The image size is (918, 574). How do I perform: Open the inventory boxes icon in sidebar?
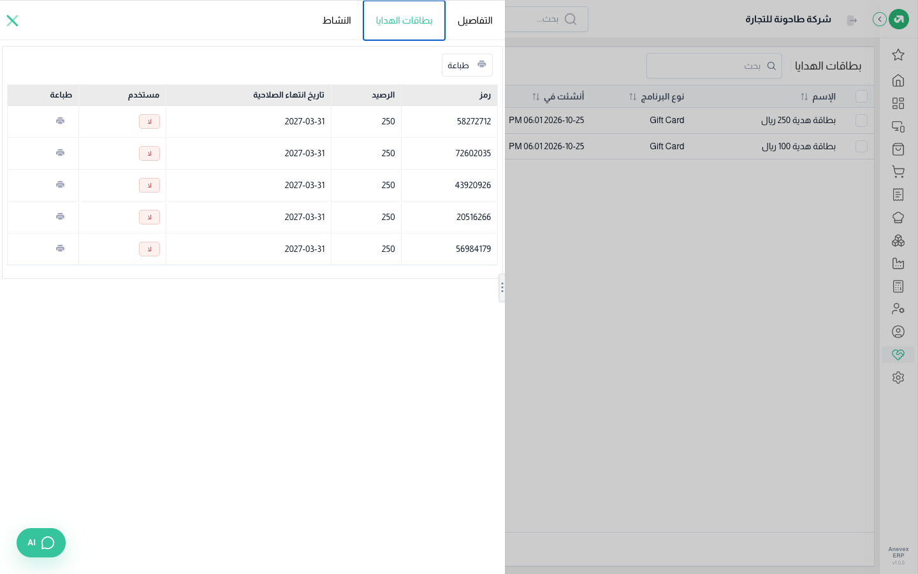[898, 240]
